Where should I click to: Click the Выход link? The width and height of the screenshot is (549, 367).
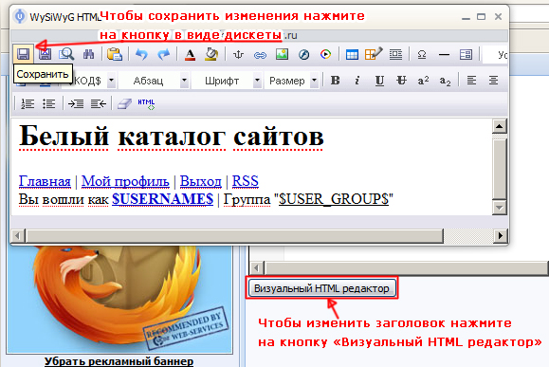[201, 181]
